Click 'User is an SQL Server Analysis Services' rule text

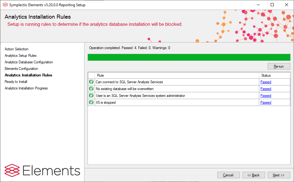click(x=140, y=96)
